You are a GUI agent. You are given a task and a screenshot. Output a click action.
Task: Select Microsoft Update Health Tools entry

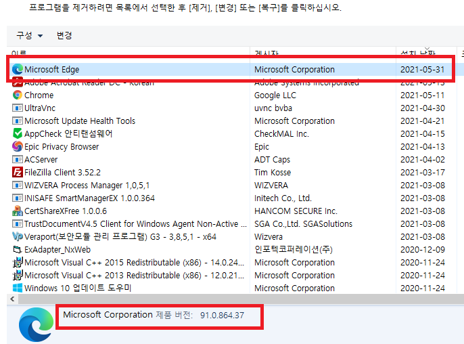pos(80,121)
